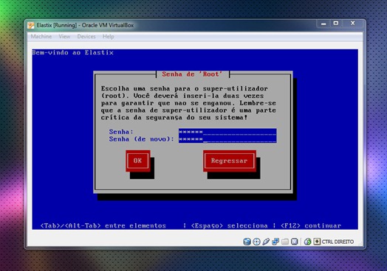This screenshot has height=271, width=387.
Task: Minimize the VirtualBox window
Action: pyautogui.click(x=323, y=24)
